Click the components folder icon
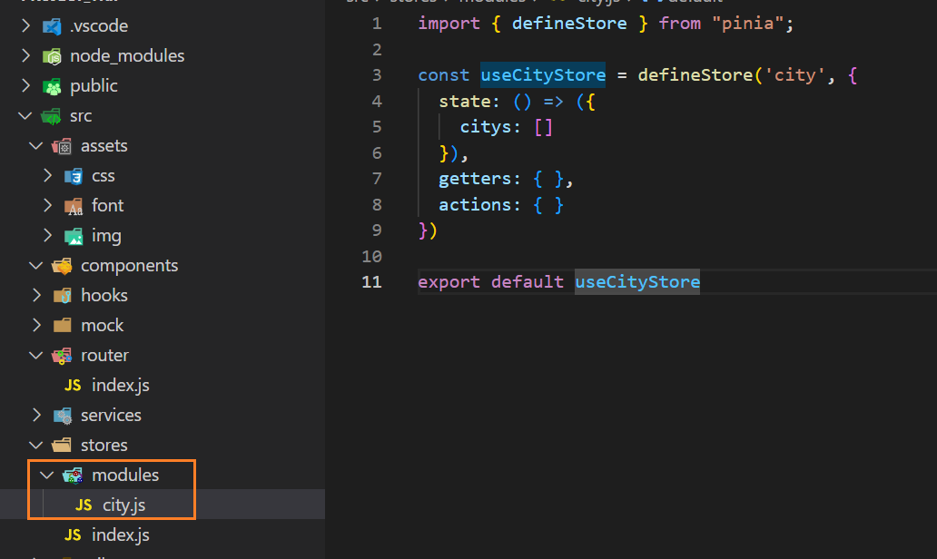937x559 pixels. click(x=62, y=266)
